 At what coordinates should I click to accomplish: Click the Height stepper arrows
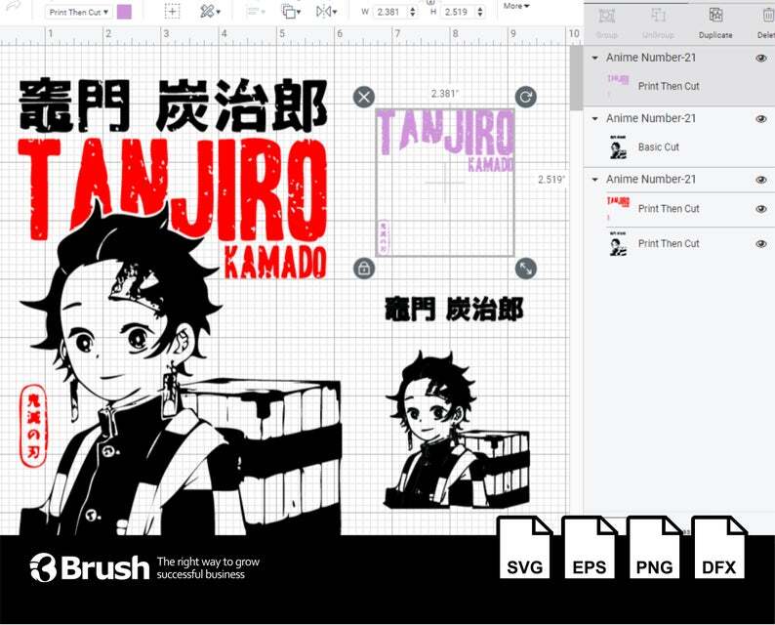480,12
